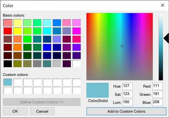The height and width of the screenshot is (118, 169).
Task: Click inside the Hue input field
Action: [127, 86]
